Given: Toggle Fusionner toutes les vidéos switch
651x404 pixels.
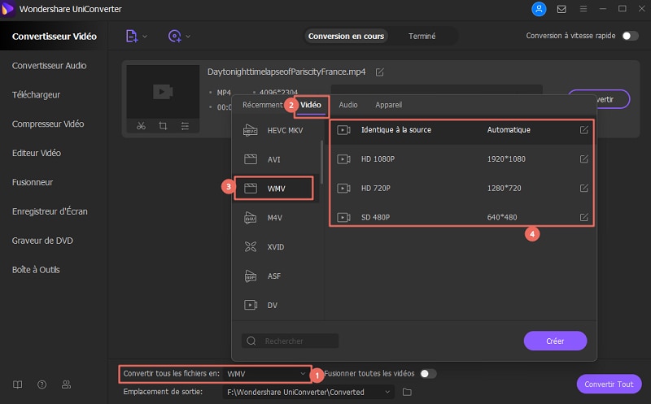Looking at the screenshot, I should pos(428,374).
